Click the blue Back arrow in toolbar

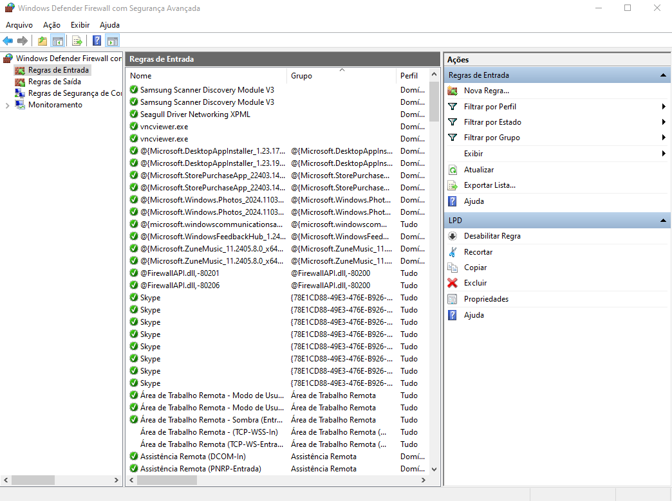click(x=8, y=41)
